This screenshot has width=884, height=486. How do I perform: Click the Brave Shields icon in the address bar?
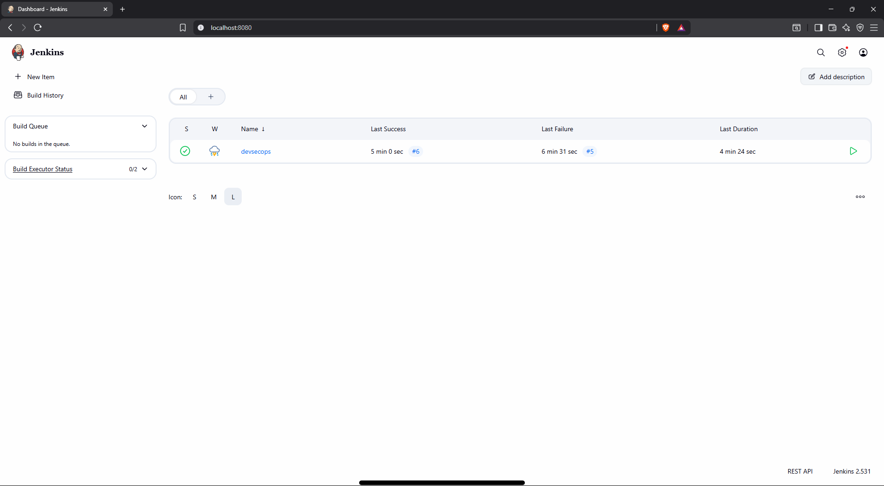[665, 28]
